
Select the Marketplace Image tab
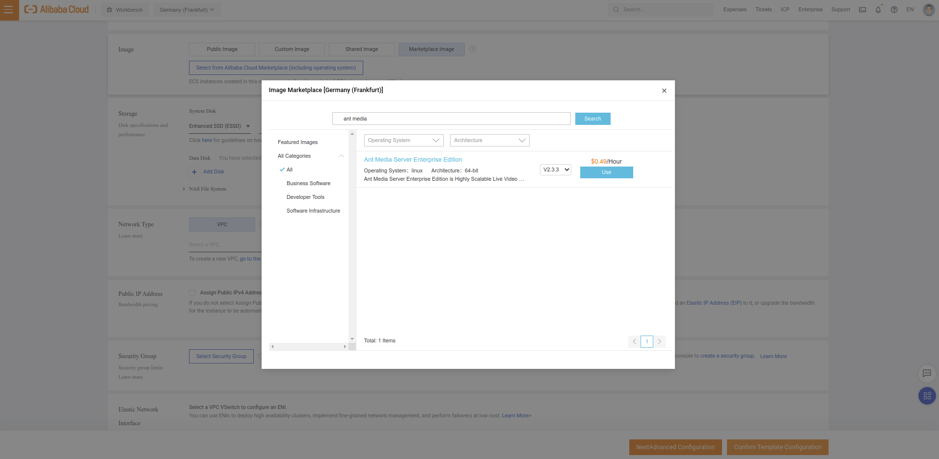pos(431,49)
